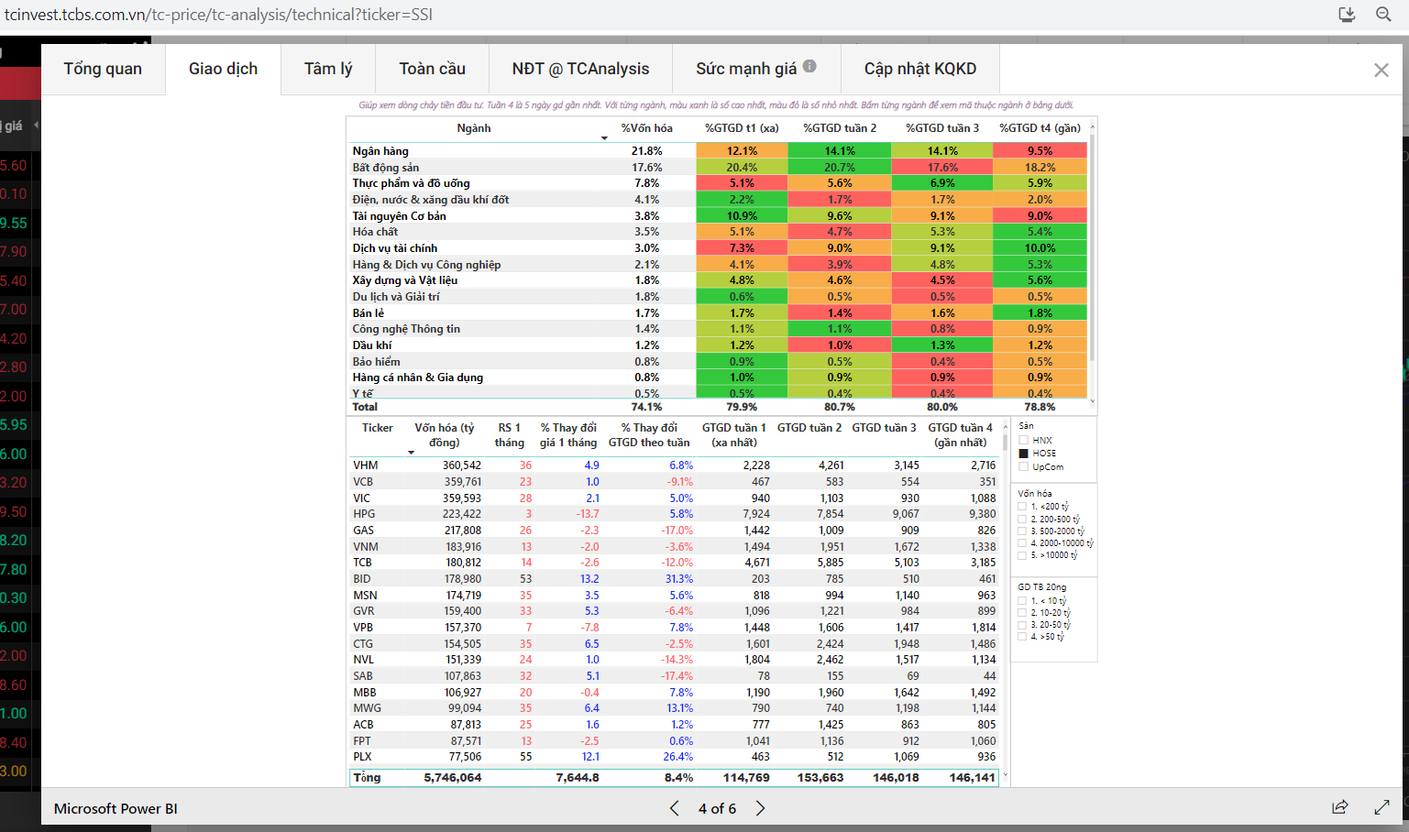This screenshot has height=832, width=1409.
Task: Click sort arrow under Vốn hóa (tỷ đồng) header
Action: point(411,453)
